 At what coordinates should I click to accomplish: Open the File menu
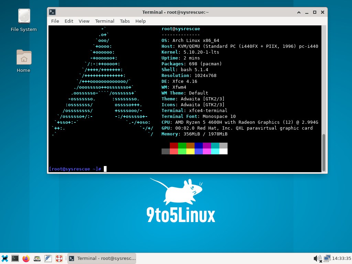pos(55,21)
